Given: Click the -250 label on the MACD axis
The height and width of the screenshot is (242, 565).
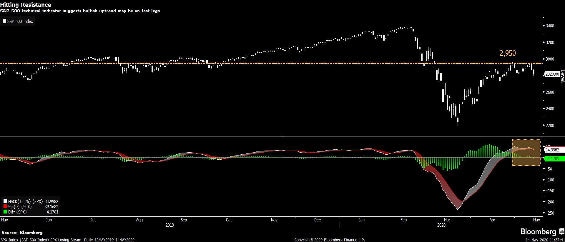Looking at the screenshot, I should pyautogui.click(x=550, y=213).
